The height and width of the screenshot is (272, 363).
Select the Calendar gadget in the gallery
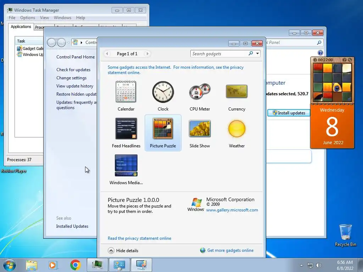[x=126, y=96]
